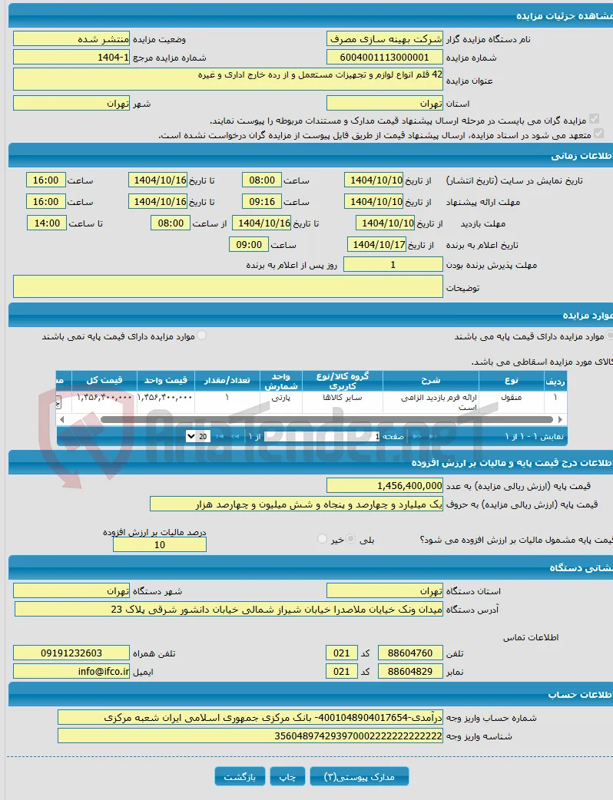The width and height of the screenshot is (613, 800).
Task: Toggle the no-attachment-request commitment checkbox
Action: (x=598, y=133)
